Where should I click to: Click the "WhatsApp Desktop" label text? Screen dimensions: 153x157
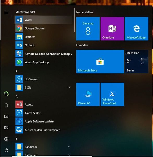coord(37,62)
